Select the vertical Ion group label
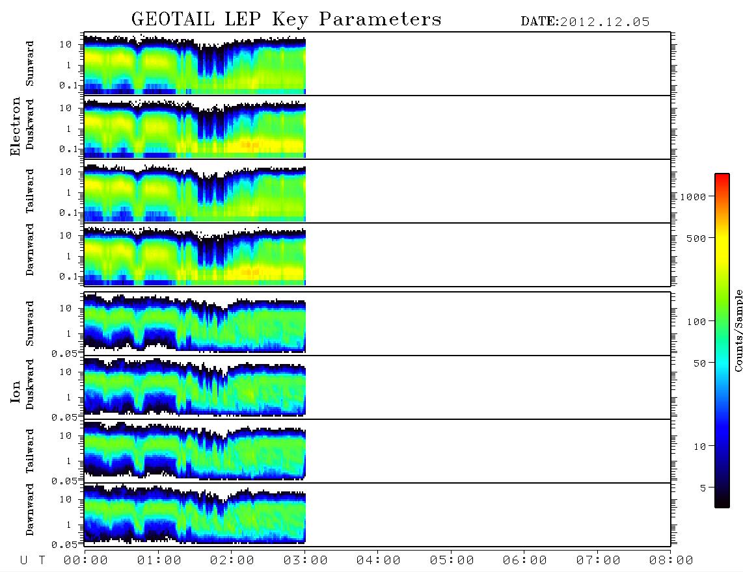Viewport: 743px width, 572px height. click(16, 391)
